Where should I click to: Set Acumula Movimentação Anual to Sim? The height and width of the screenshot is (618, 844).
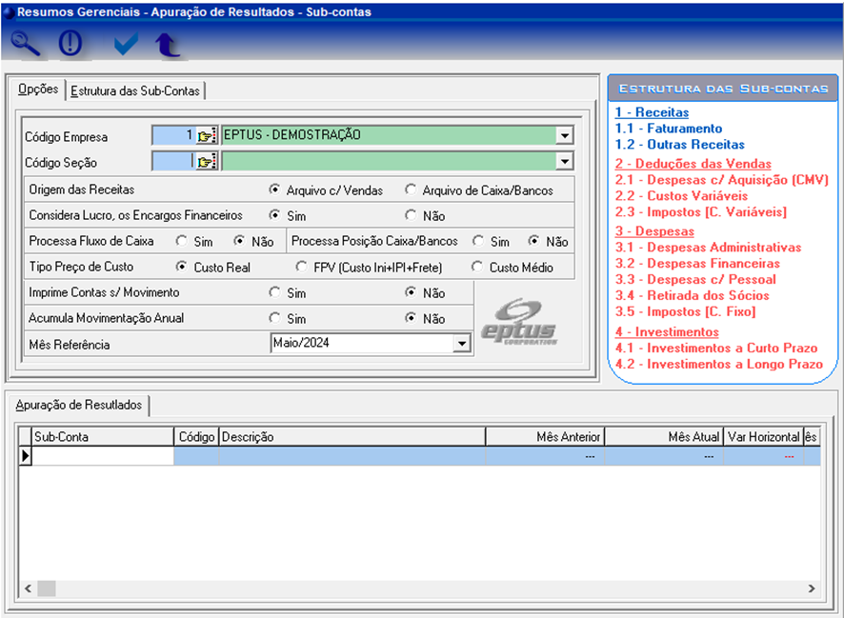(x=275, y=318)
